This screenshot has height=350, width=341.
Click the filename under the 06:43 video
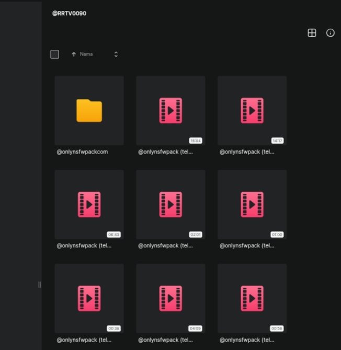pyautogui.click(x=84, y=246)
